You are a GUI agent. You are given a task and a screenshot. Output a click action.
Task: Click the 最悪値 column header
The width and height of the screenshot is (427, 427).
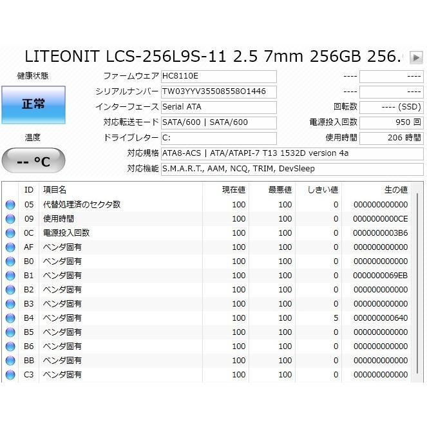(272, 190)
